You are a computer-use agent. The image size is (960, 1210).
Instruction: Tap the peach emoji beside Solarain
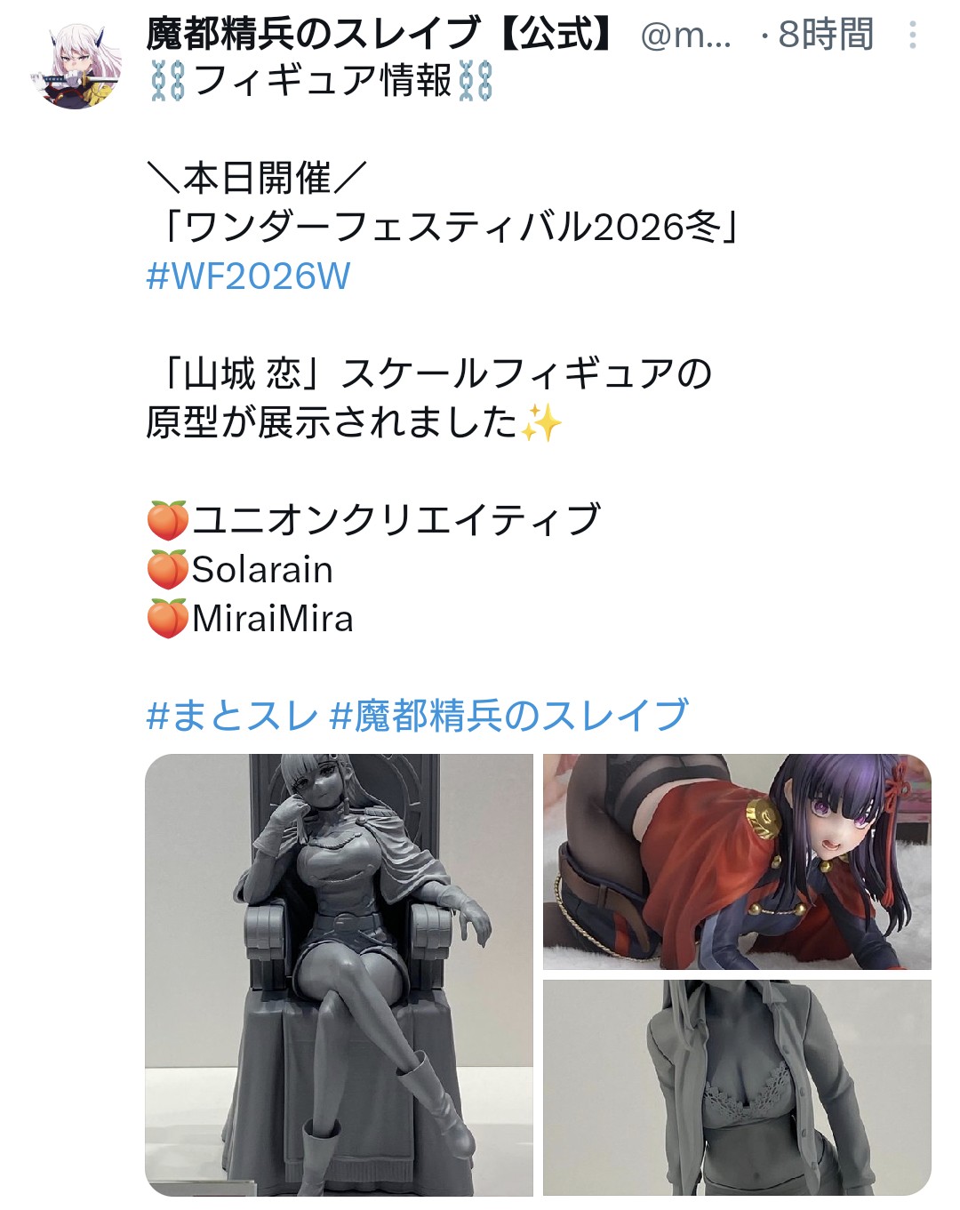click(168, 569)
